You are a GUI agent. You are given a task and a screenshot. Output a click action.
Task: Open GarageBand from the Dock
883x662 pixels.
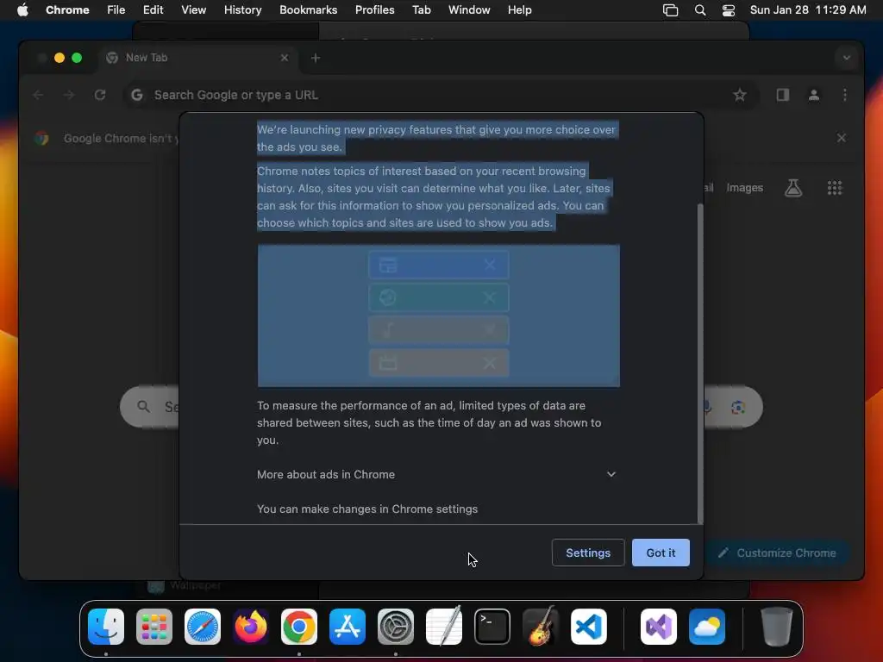pos(541,627)
